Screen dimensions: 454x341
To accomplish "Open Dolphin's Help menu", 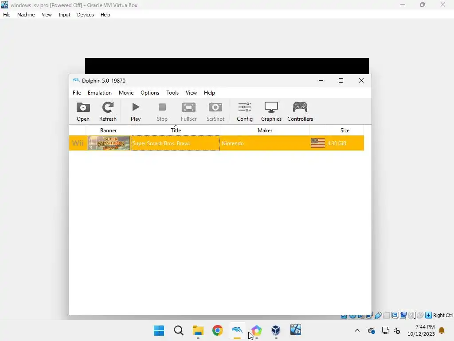I will click(209, 93).
